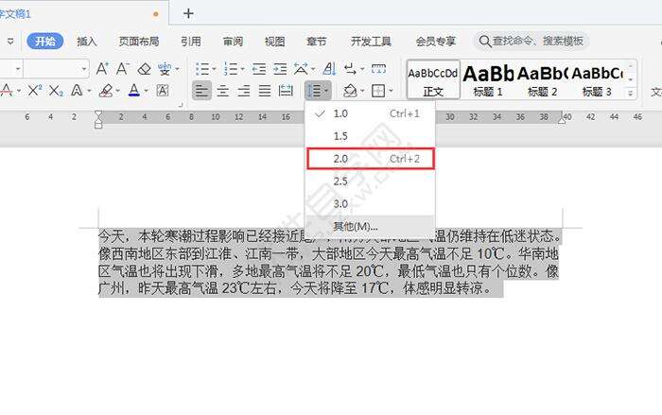Select 2.0 line spacing

pyautogui.click(x=370, y=159)
